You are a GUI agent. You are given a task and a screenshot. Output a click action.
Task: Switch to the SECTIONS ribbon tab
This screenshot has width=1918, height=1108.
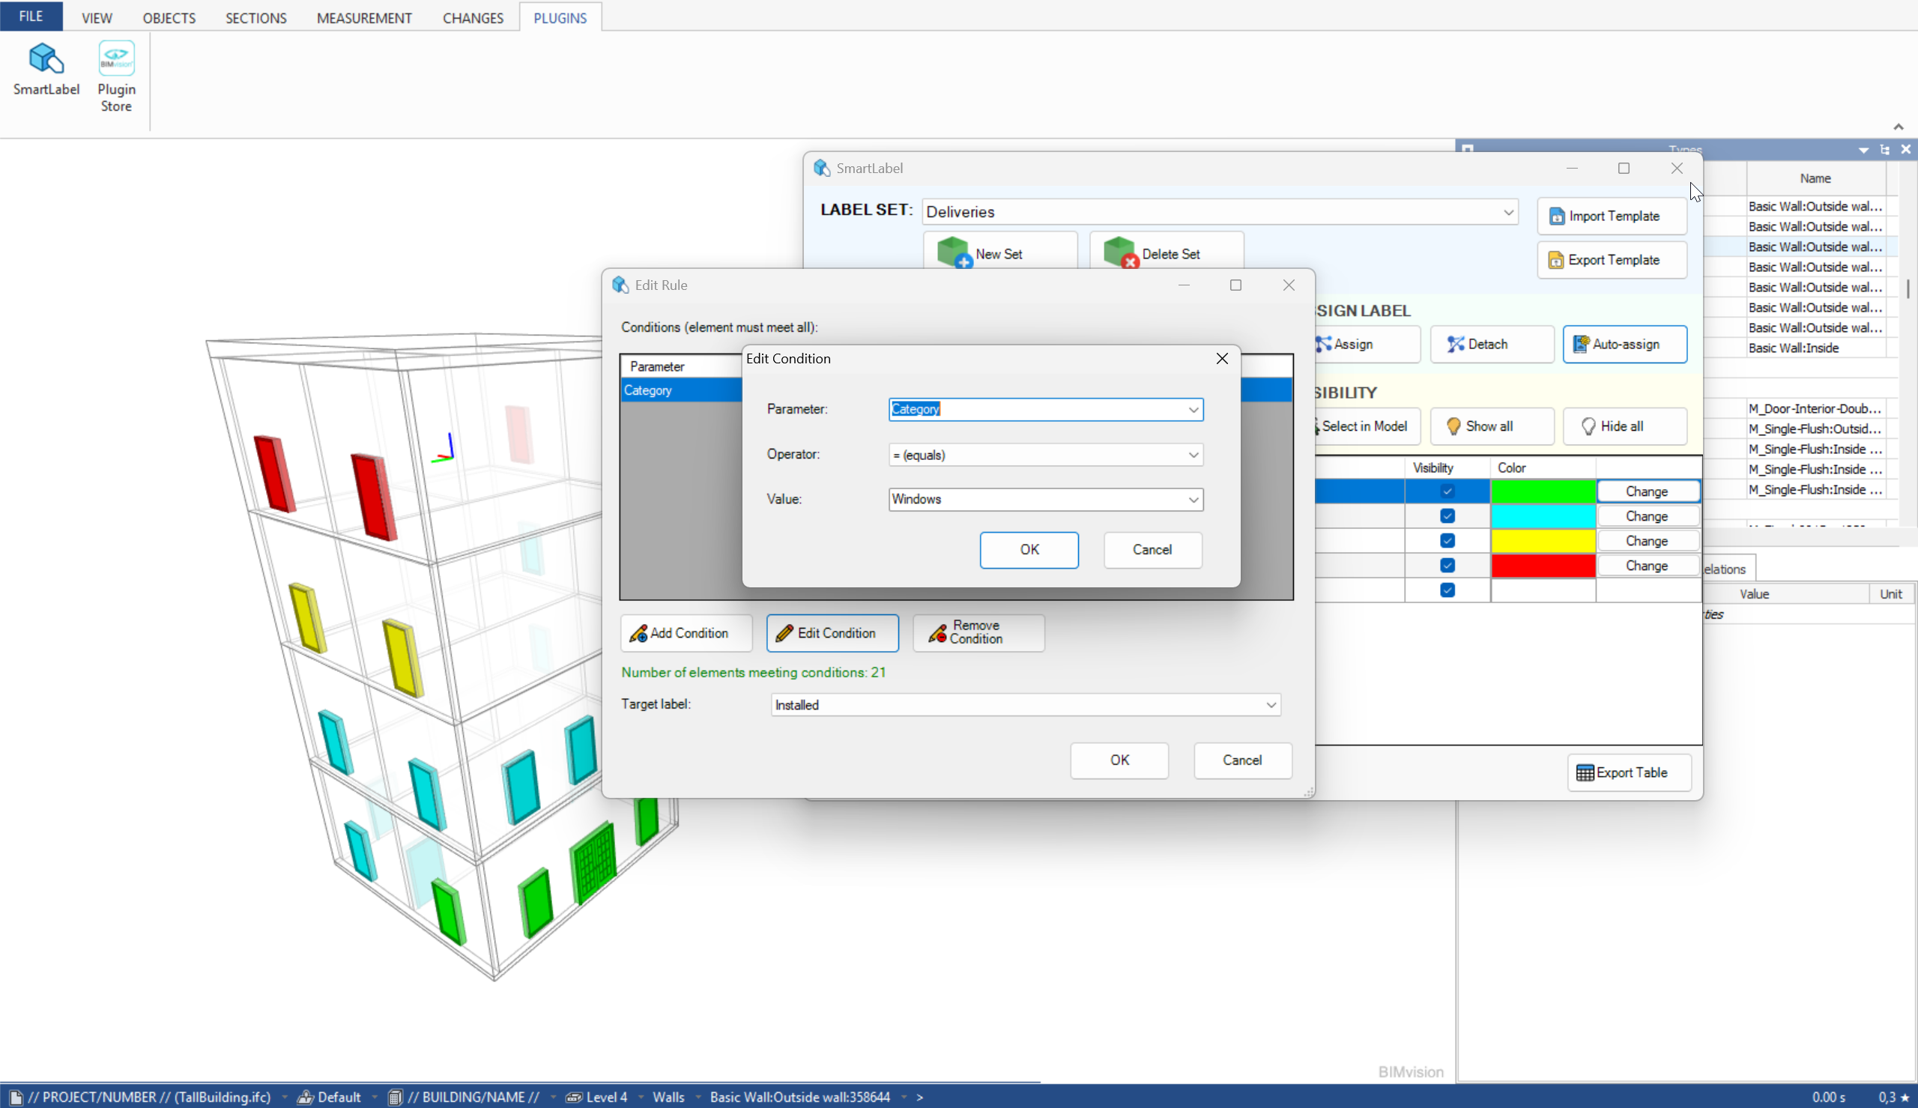coord(255,17)
